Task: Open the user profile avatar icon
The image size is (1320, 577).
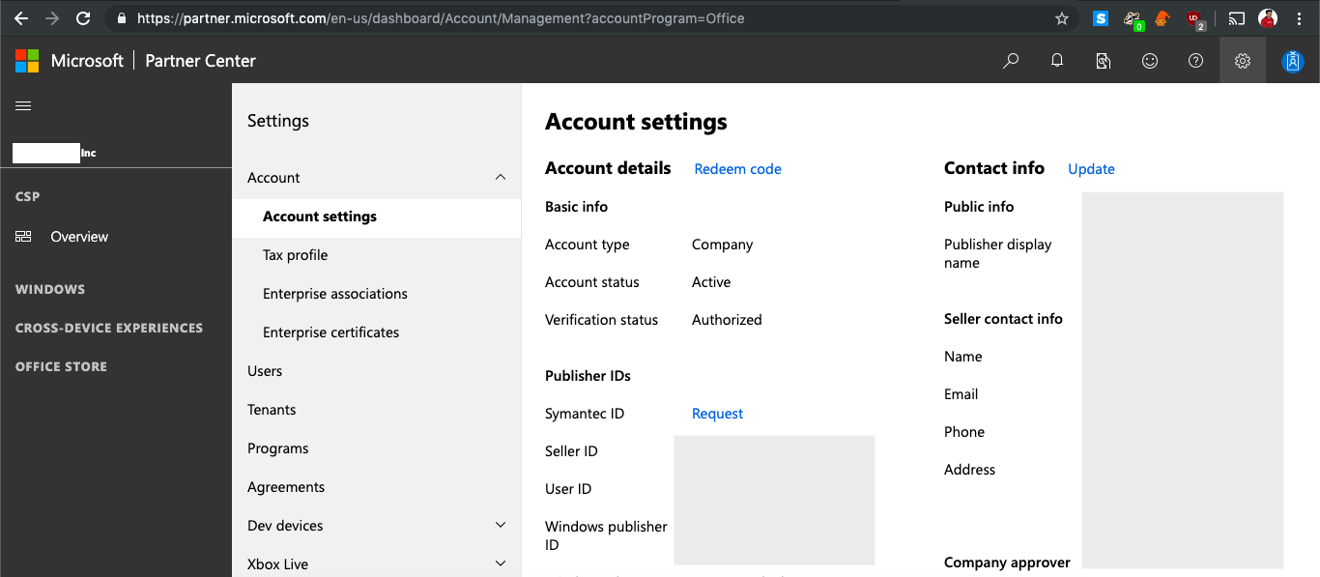Action: (1293, 61)
